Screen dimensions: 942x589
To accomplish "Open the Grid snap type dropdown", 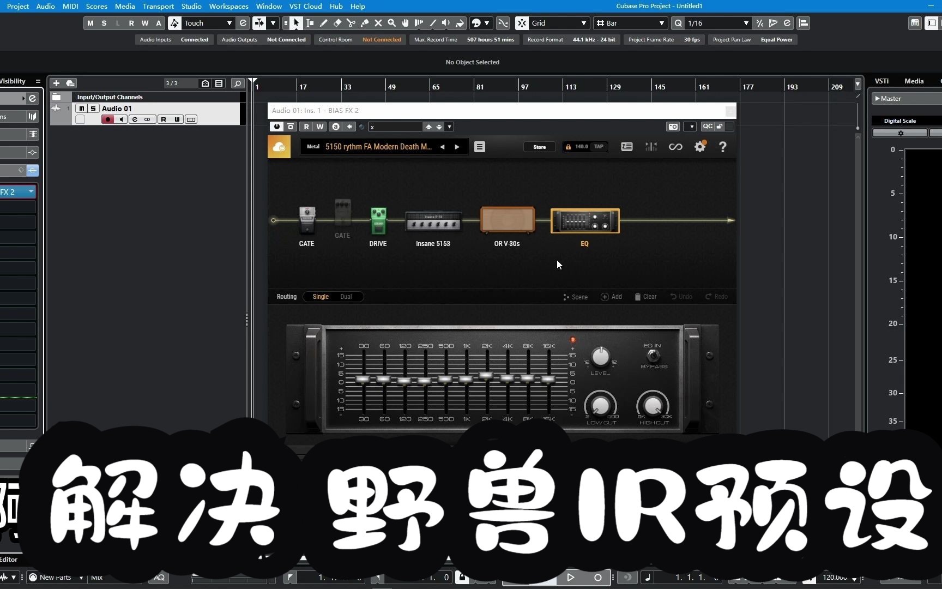I will click(x=583, y=23).
